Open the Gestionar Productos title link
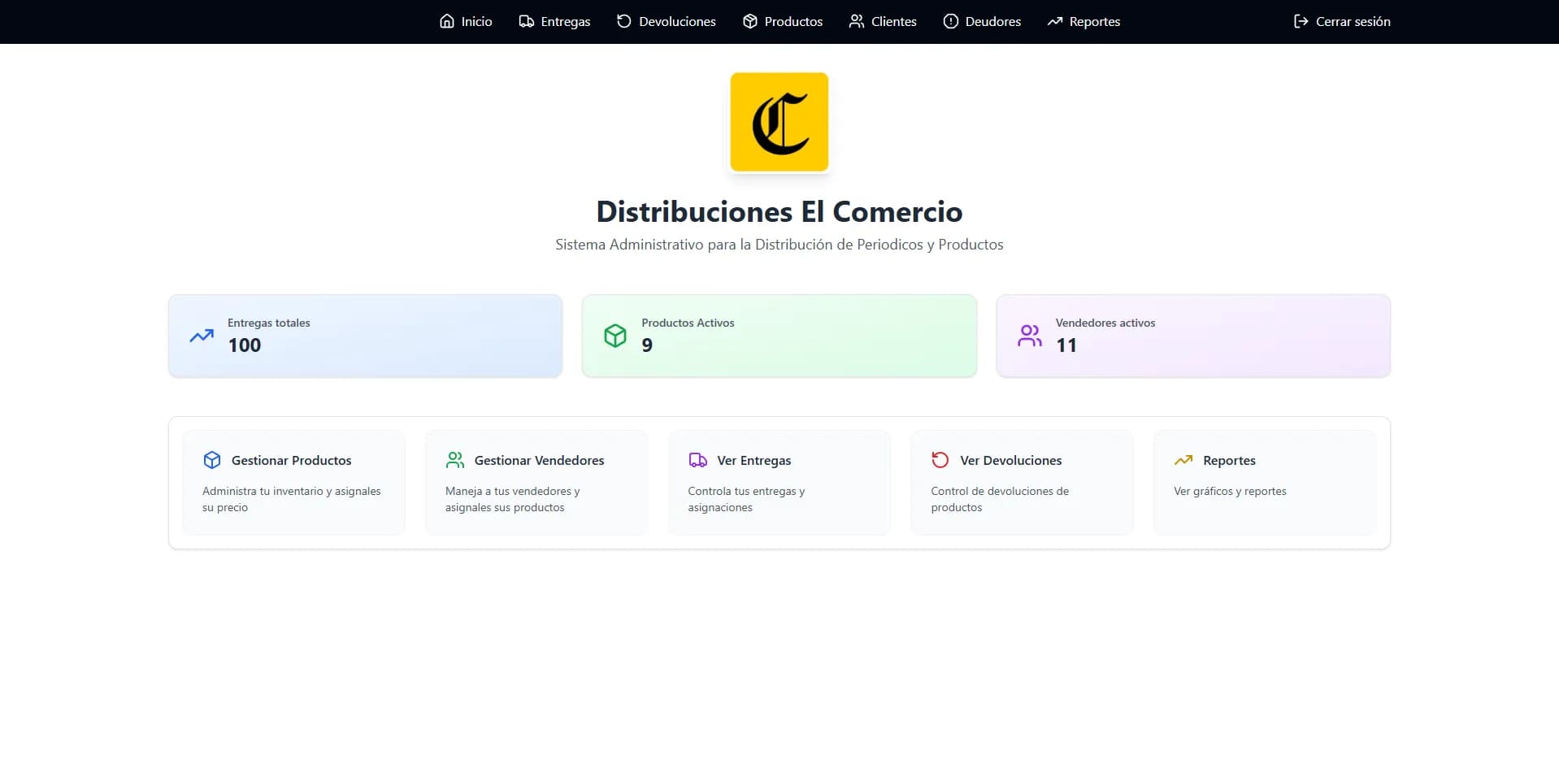The width and height of the screenshot is (1559, 768). click(291, 460)
